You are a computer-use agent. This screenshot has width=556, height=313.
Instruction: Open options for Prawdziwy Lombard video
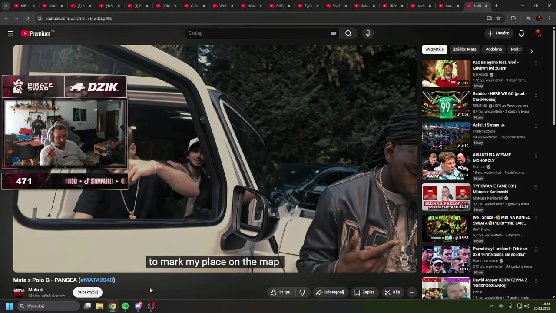536,250
